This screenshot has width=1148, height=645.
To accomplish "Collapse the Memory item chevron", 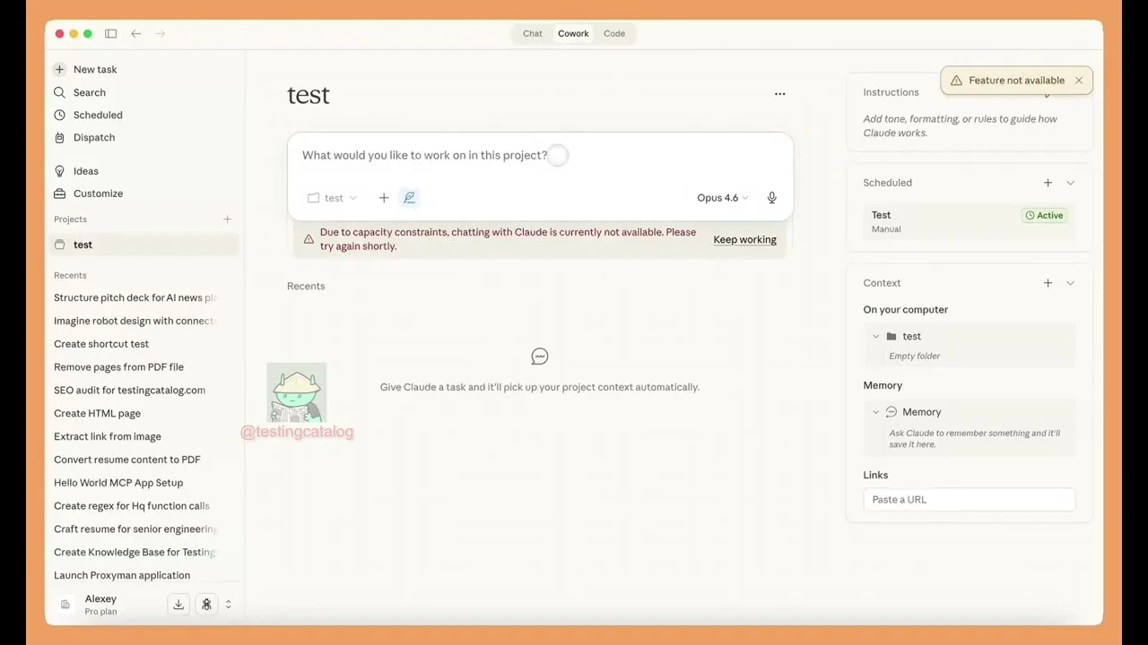I will [876, 412].
